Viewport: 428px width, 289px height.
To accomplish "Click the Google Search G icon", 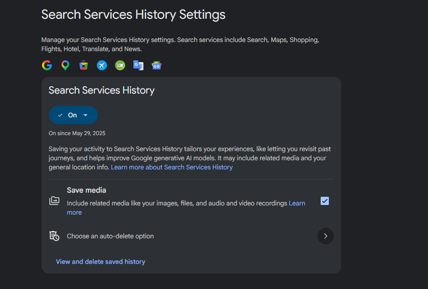I will (47, 65).
